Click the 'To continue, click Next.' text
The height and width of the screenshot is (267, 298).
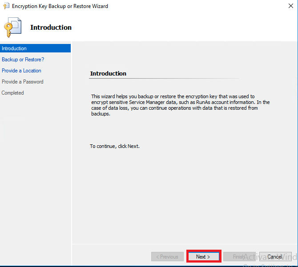click(x=115, y=146)
